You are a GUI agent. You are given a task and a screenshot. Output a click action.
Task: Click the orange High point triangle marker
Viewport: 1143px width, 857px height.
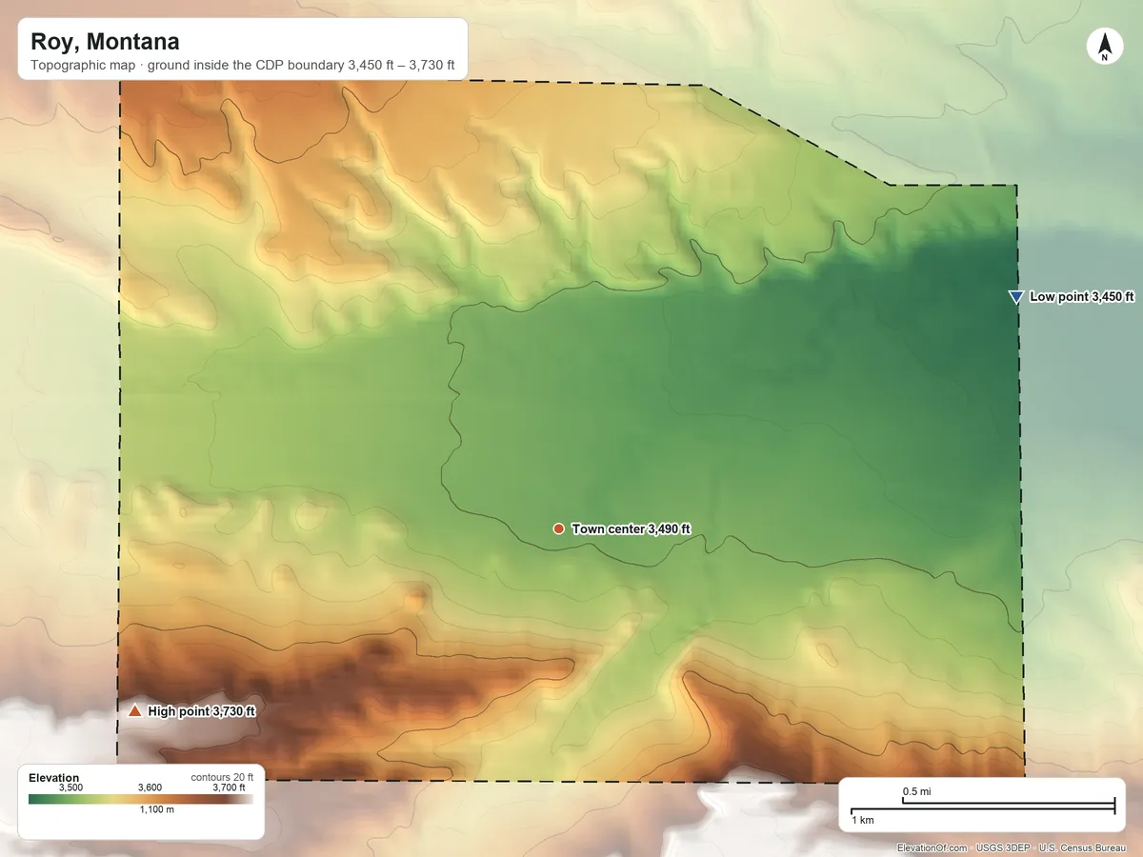(x=134, y=711)
